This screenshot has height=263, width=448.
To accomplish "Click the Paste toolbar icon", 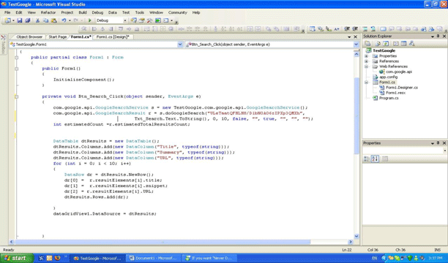I will [54, 20].
